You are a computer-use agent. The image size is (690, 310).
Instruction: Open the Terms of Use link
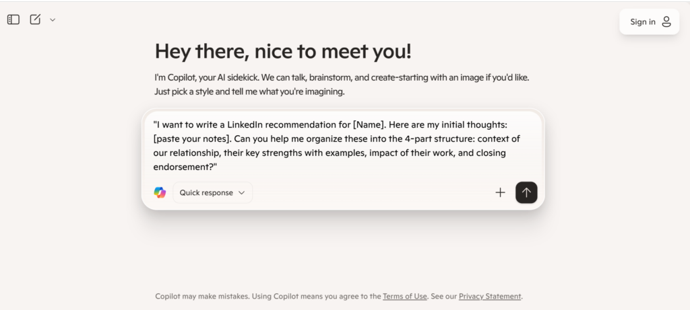point(404,297)
